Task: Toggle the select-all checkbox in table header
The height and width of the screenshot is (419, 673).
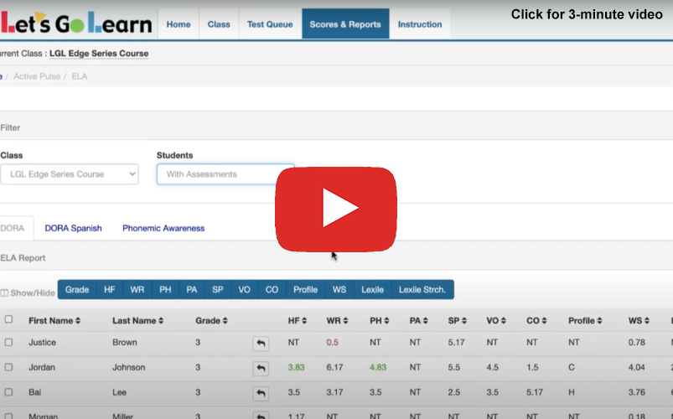Action: tap(8, 319)
